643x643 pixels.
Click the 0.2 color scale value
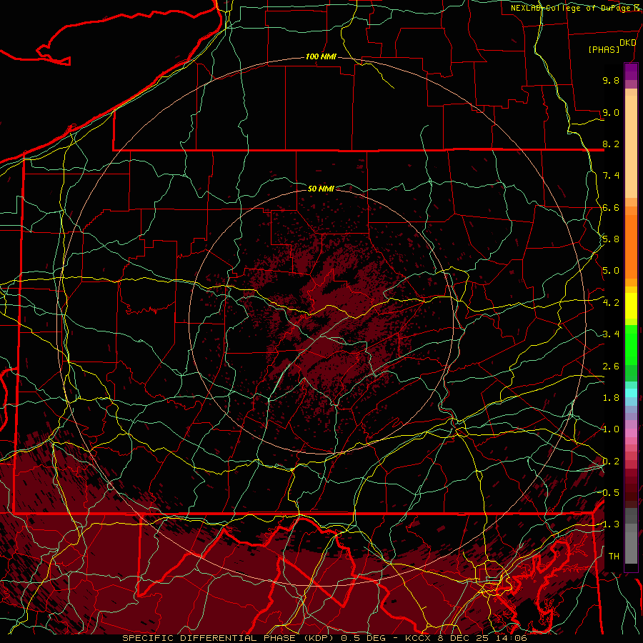click(611, 461)
